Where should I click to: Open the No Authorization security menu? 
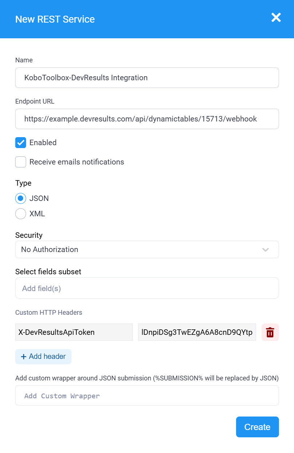(x=147, y=249)
